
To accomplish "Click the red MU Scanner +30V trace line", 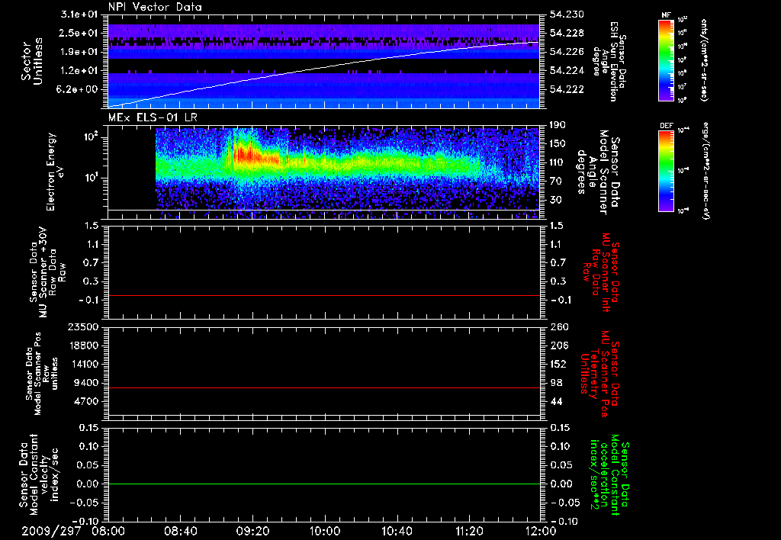I will [x=324, y=295].
